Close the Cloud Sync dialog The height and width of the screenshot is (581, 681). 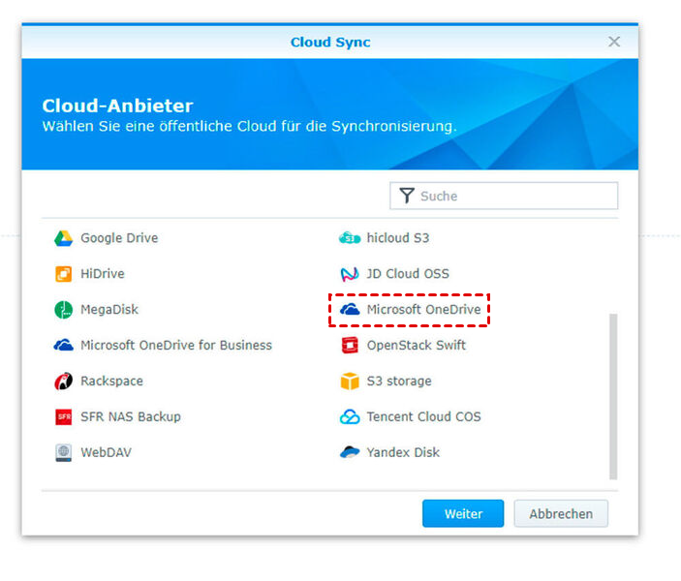(x=614, y=42)
